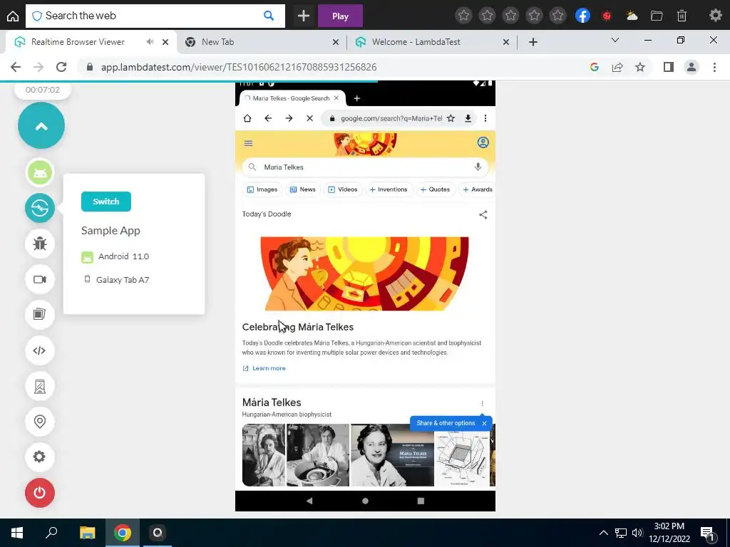
Task: Open Mária Telkes panel more options
Action: (483, 403)
